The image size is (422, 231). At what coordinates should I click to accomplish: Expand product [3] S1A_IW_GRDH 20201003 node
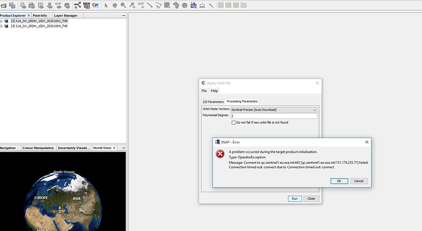point(1,21)
